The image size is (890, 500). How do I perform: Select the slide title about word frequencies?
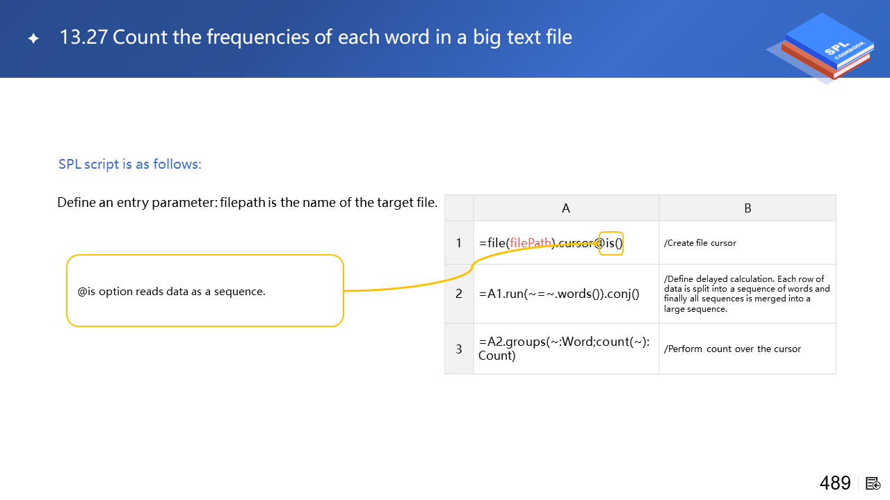[x=316, y=37]
